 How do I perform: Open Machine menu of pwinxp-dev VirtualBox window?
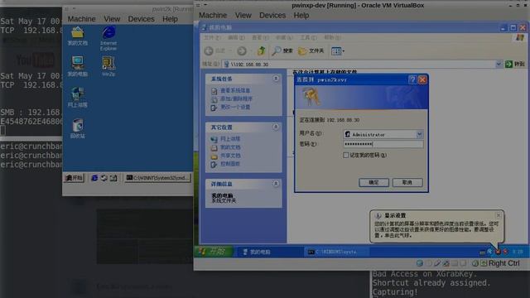click(x=213, y=15)
